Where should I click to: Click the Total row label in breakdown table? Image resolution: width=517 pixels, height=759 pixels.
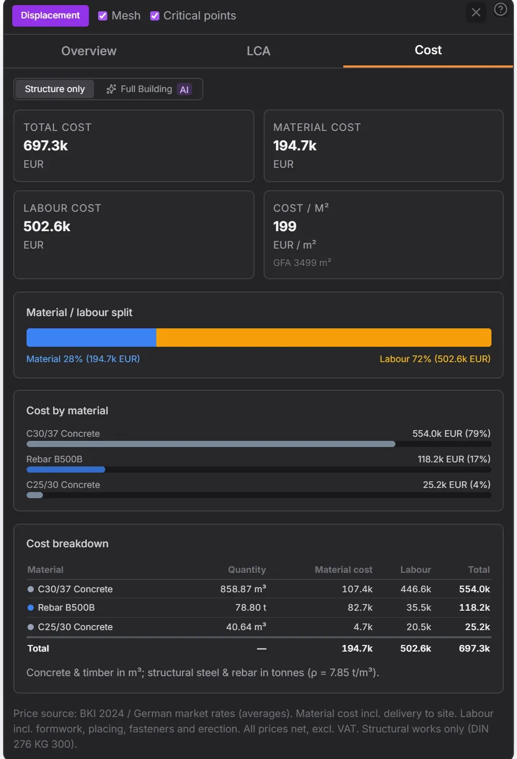pyautogui.click(x=38, y=649)
